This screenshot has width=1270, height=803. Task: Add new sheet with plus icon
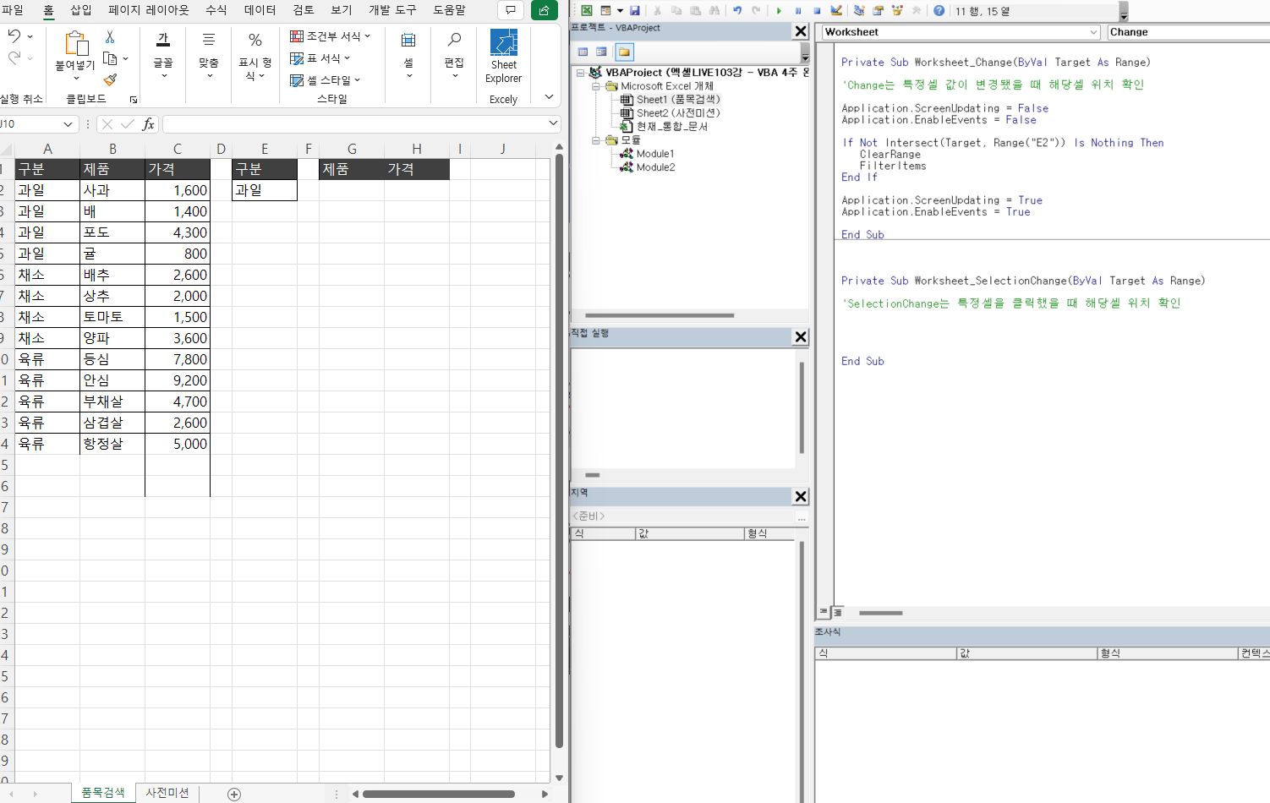click(234, 794)
